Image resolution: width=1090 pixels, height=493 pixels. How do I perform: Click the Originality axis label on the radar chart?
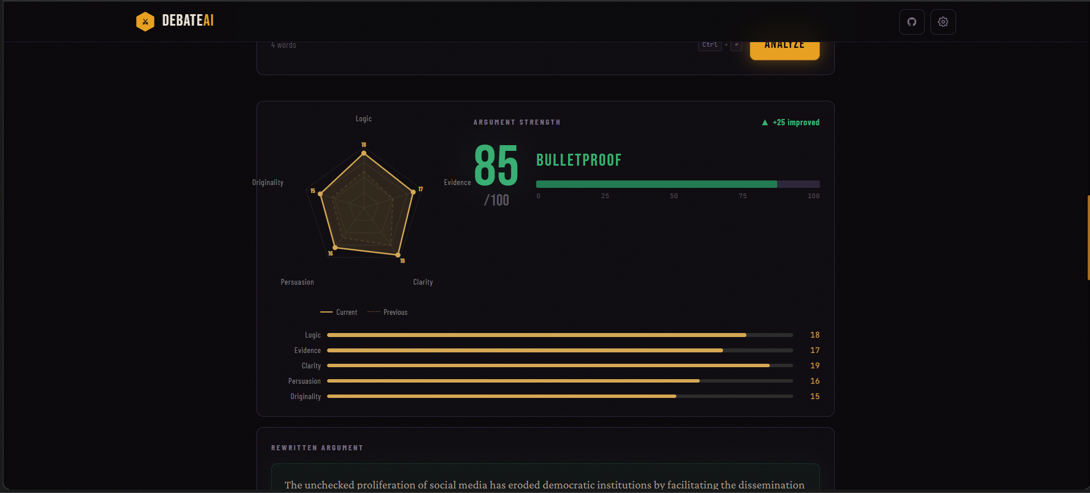pyautogui.click(x=268, y=183)
